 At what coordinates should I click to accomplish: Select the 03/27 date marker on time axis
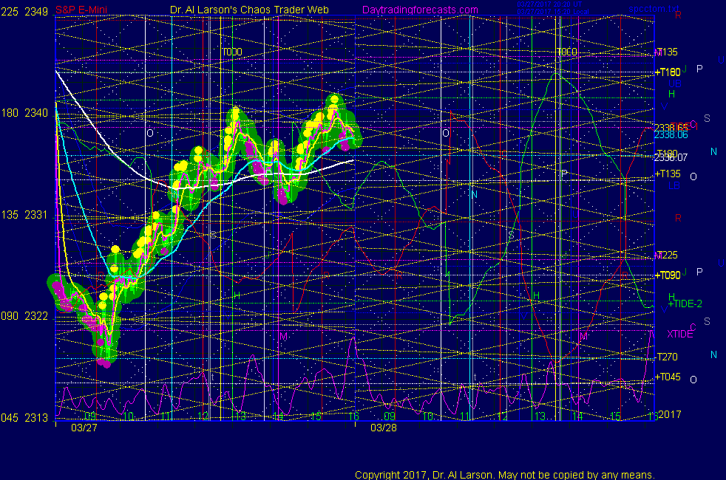(83, 428)
